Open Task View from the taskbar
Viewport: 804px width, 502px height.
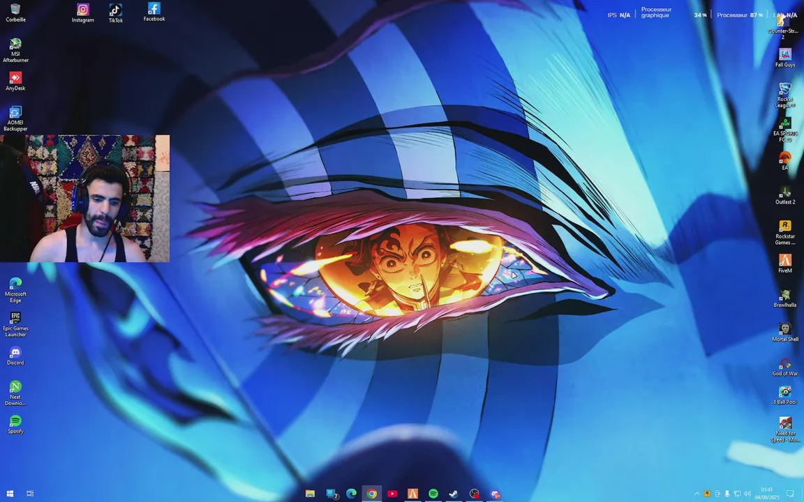click(x=30, y=494)
